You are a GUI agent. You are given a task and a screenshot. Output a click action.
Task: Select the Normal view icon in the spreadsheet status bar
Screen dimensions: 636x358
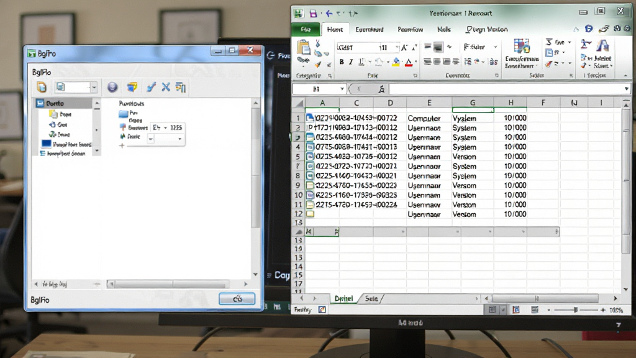[492, 310]
